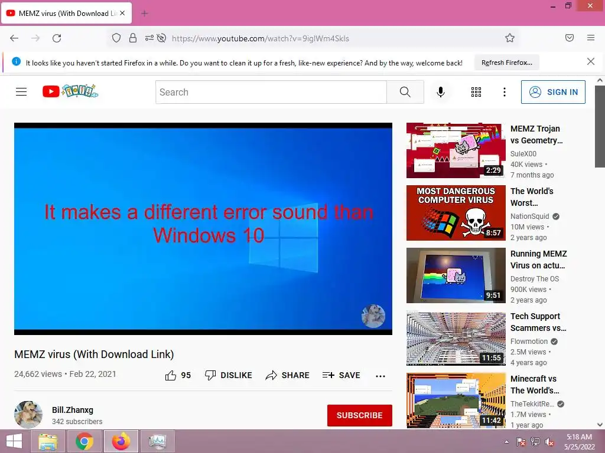Open the resource monitor taskbar app
The image size is (605, 453).
[x=157, y=441]
